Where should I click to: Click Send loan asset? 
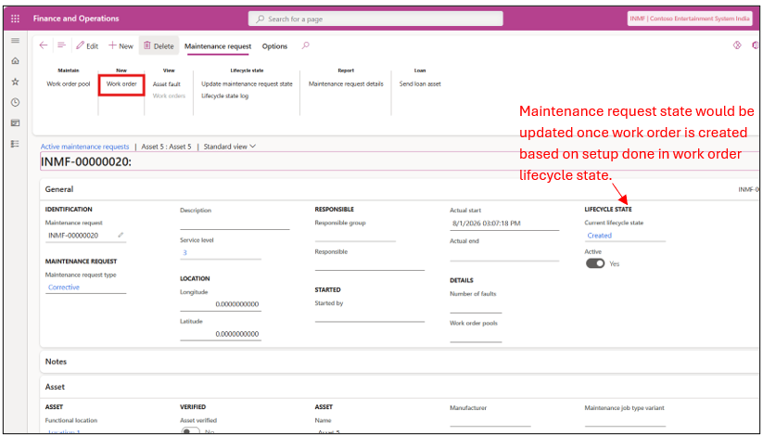point(420,83)
